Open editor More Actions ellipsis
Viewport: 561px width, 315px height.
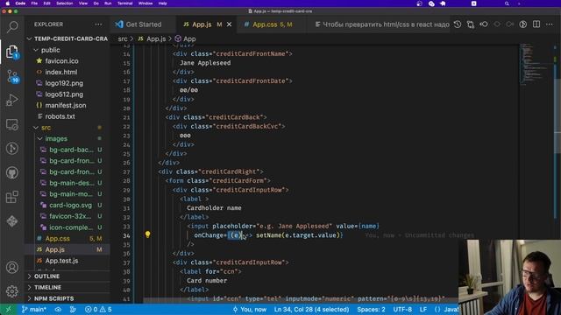pyautogui.click(x=550, y=24)
